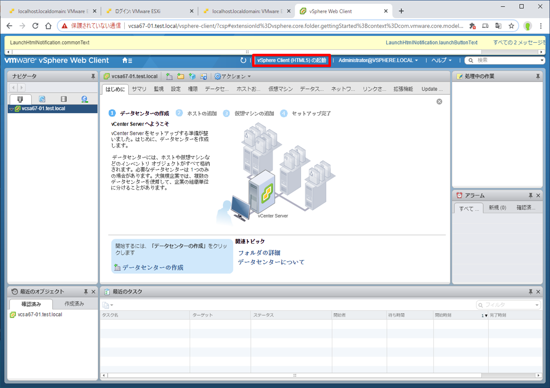
Task: Open the Storage view icon in the navigator
Action: (x=63, y=99)
